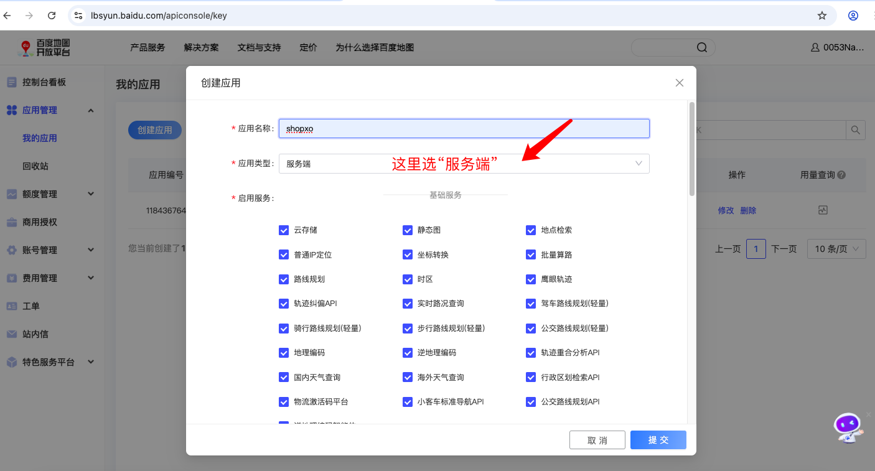The width and height of the screenshot is (875, 471).
Task: Click the dialog's vertical scrollbar
Action: [691, 149]
